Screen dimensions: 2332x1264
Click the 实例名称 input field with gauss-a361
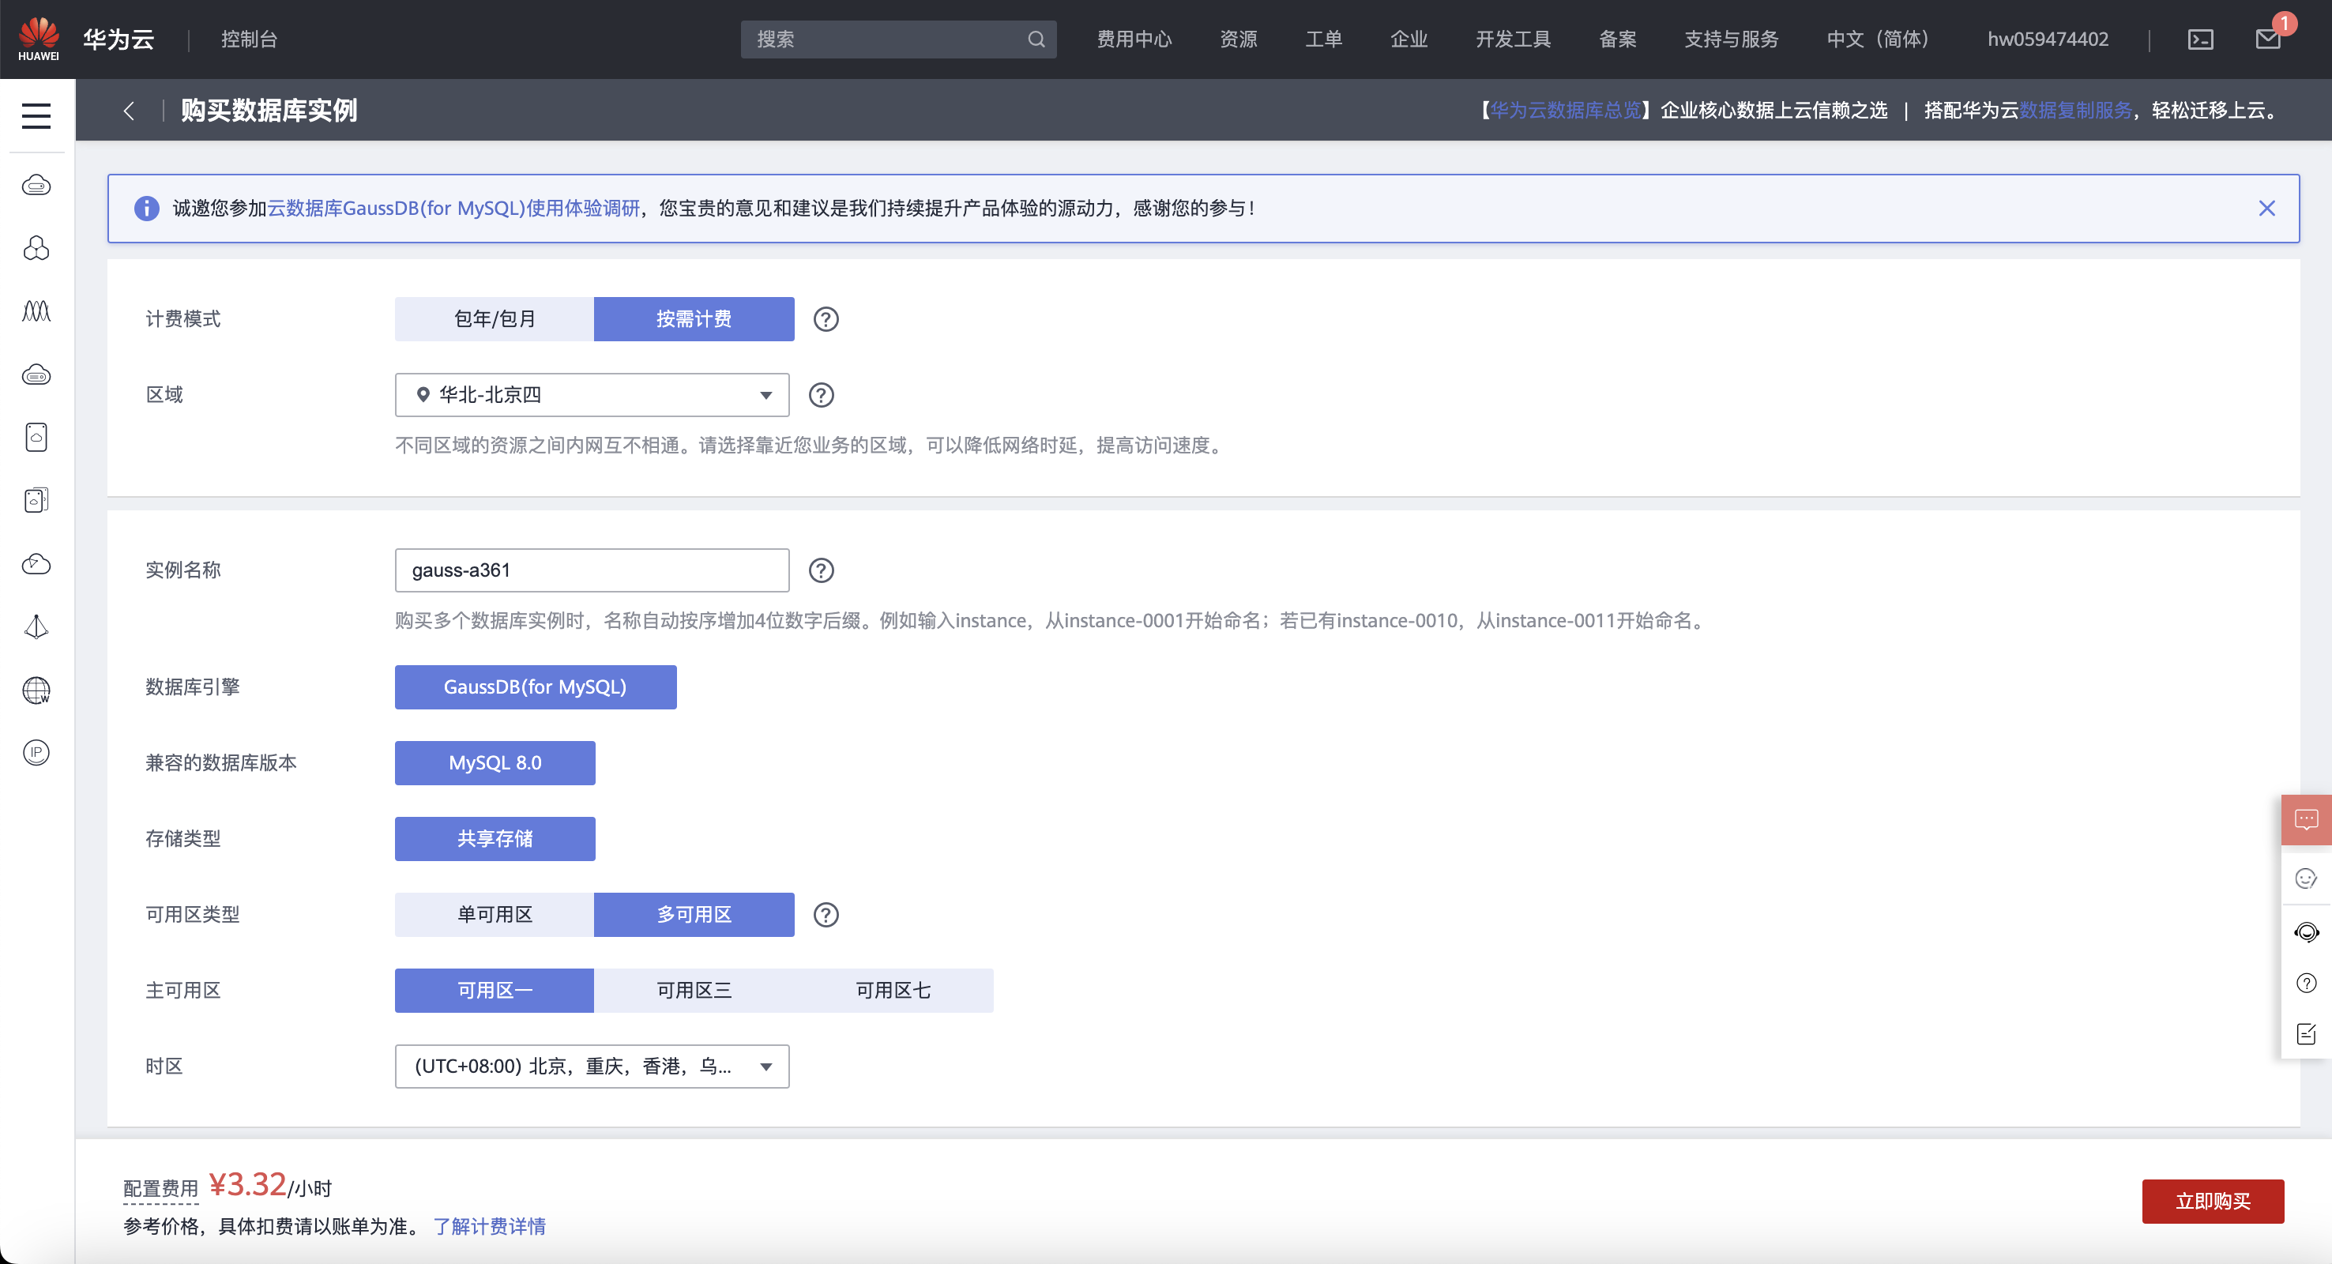pyautogui.click(x=591, y=570)
